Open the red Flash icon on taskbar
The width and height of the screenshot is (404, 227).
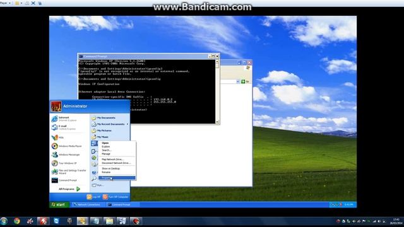(44, 221)
